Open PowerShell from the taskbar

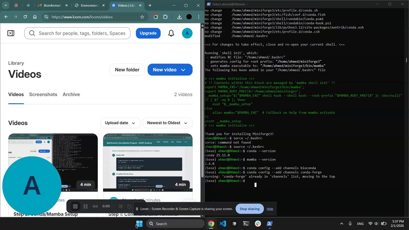(270, 224)
